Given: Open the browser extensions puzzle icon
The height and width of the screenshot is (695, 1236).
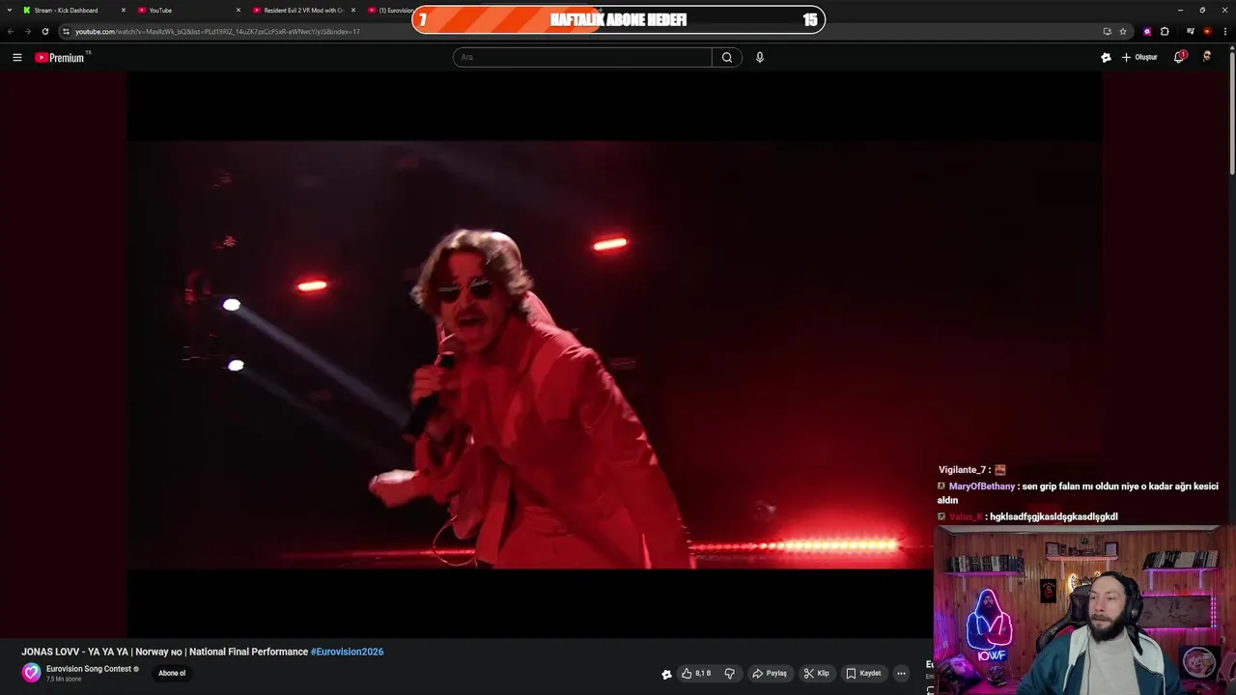Looking at the screenshot, I should [1165, 32].
